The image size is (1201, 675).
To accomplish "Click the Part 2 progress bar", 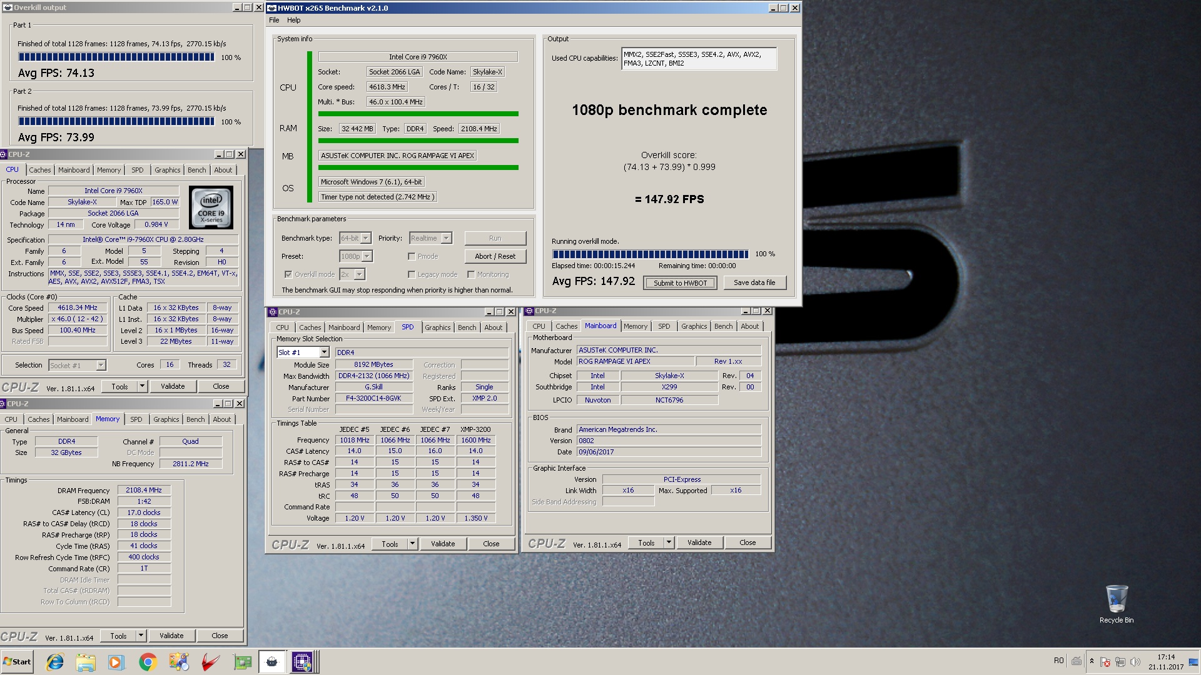I will click(116, 122).
